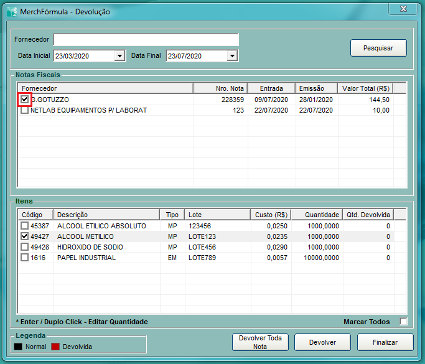Screen dimensions: 425x364
Task: Check the ALCOOL ETILICO ABSOLUTO item checkbox
Action: 24,226
